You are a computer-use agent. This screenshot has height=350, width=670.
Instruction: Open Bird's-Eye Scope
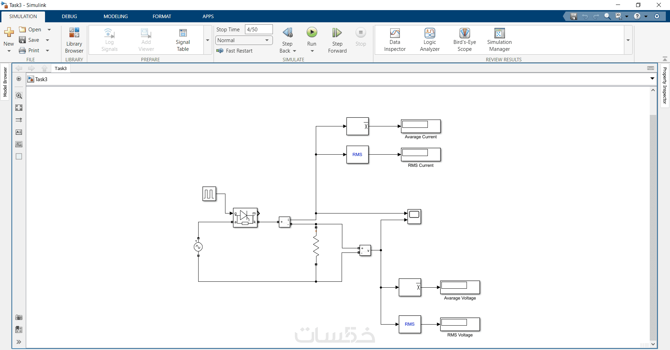click(x=464, y=40)
